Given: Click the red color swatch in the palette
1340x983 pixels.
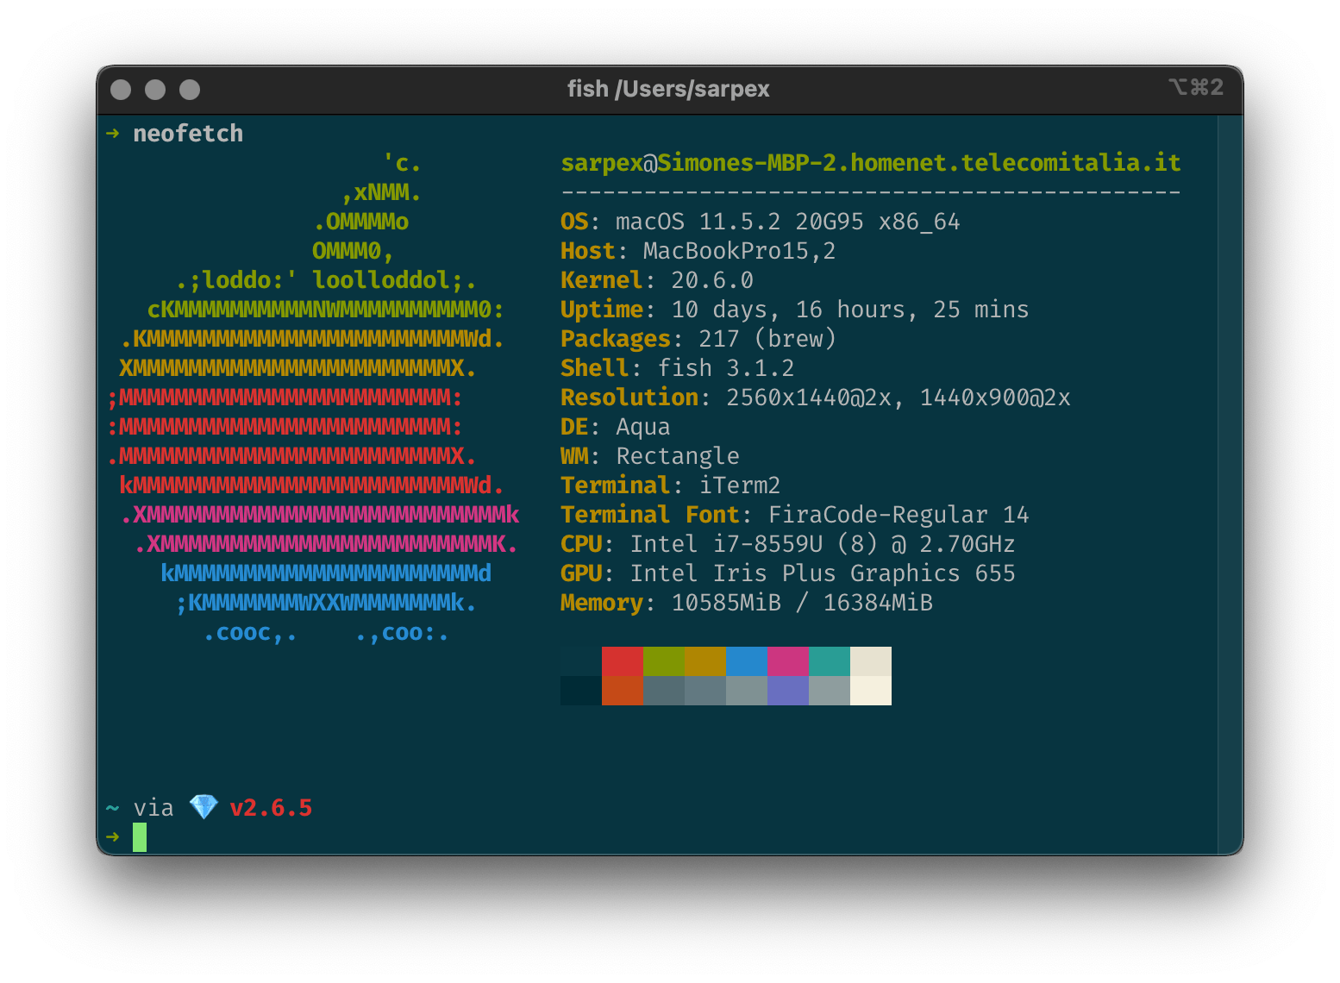Looking at the screenshot, I should point(623,662).
